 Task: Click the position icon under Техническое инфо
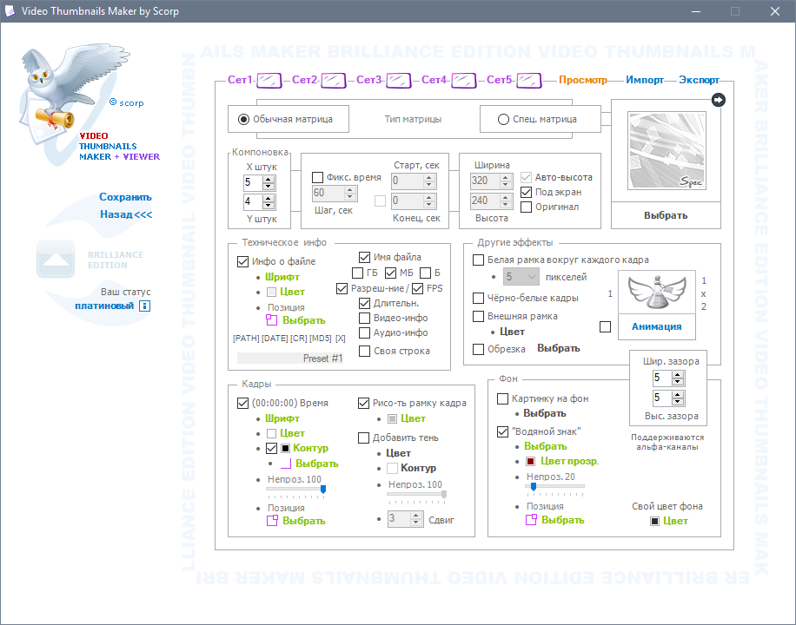pyautogui.click(x=271, y=320)
